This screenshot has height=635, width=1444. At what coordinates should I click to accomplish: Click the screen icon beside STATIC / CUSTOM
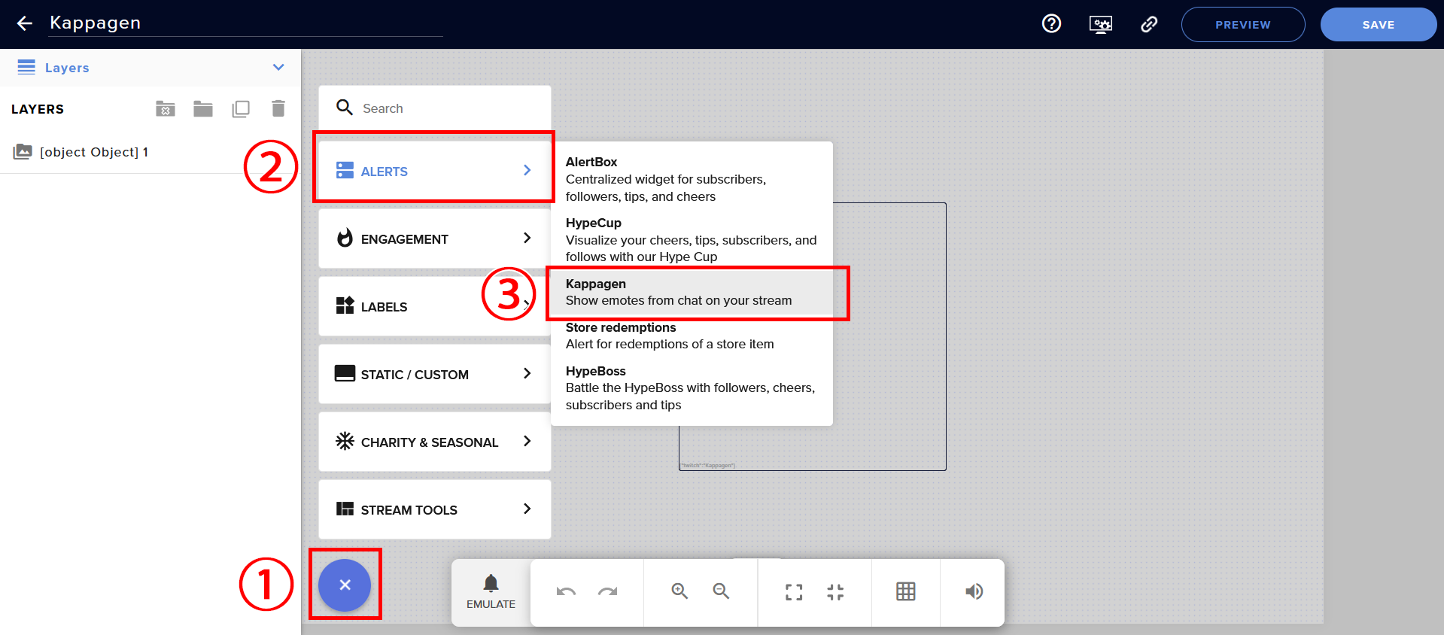coord(345,373)
